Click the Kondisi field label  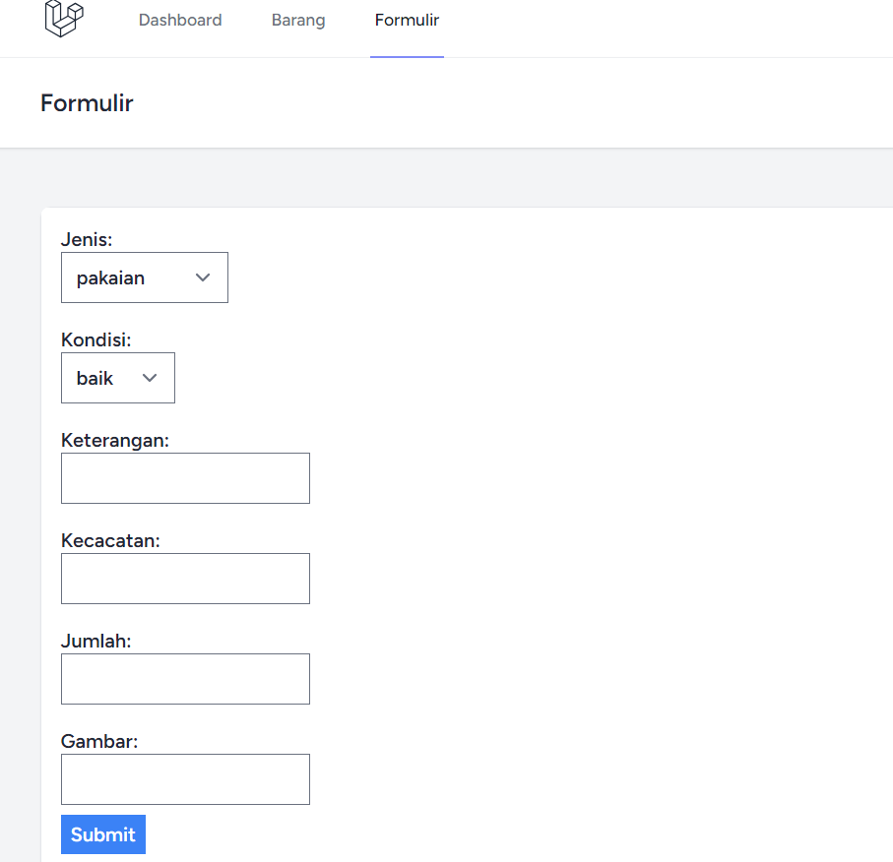tap(96, 339)
